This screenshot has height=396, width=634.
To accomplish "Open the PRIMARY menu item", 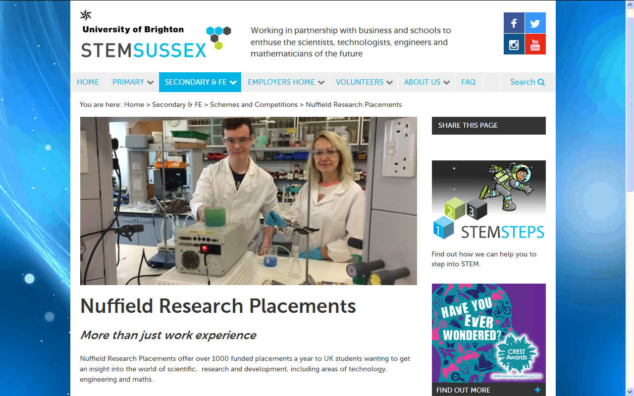I will 128,82.
